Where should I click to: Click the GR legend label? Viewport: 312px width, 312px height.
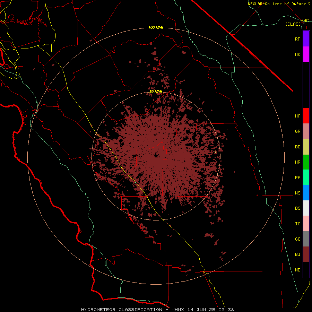[x=297, y=131]
